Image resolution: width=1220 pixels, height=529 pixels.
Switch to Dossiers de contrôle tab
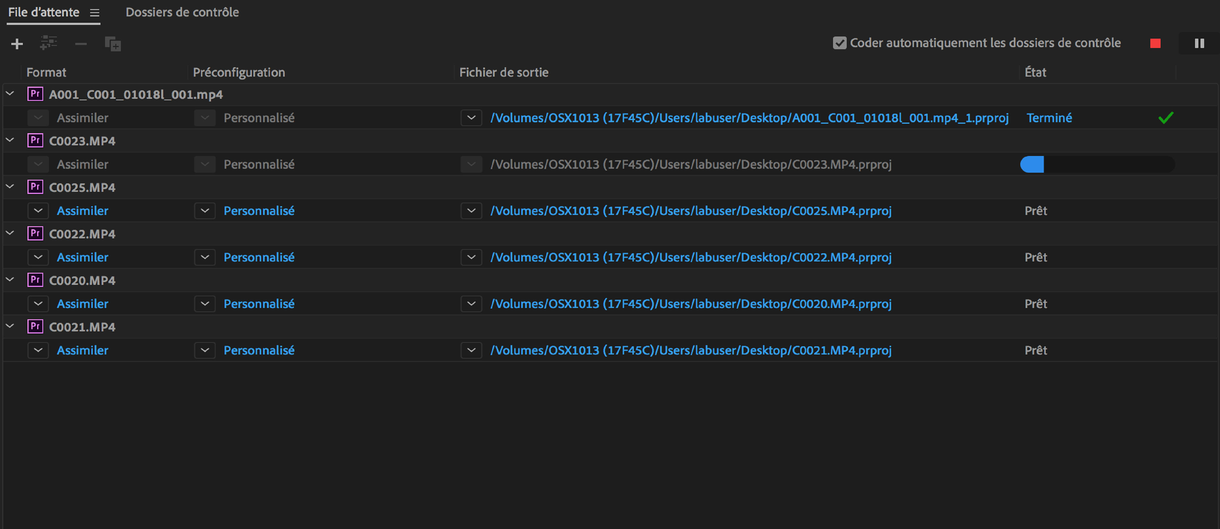(x=182, y=12)
